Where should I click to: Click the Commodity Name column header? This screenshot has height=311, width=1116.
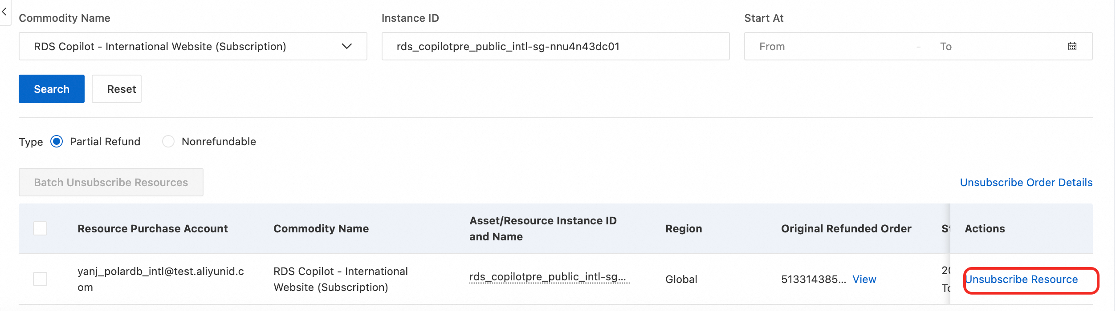321,228
